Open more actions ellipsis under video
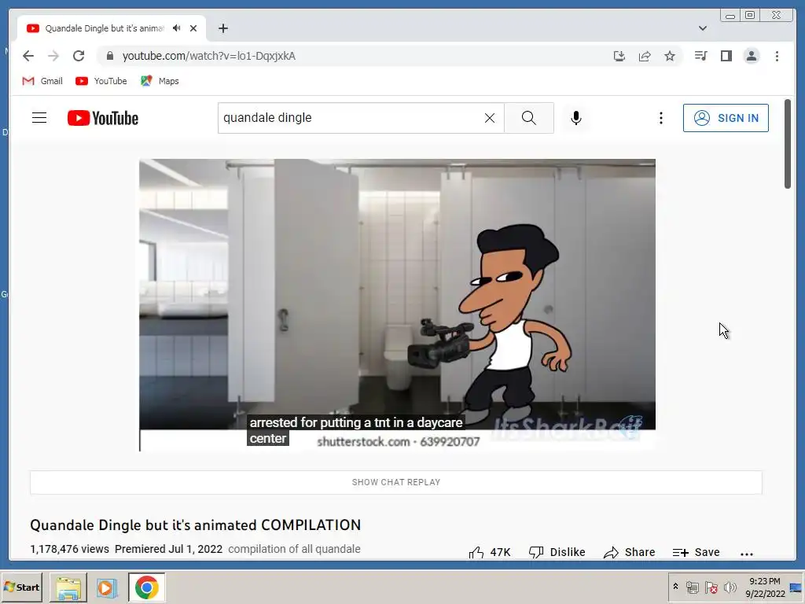The height and width of the screenshot is (604, 805). click(x=747, y=554)
